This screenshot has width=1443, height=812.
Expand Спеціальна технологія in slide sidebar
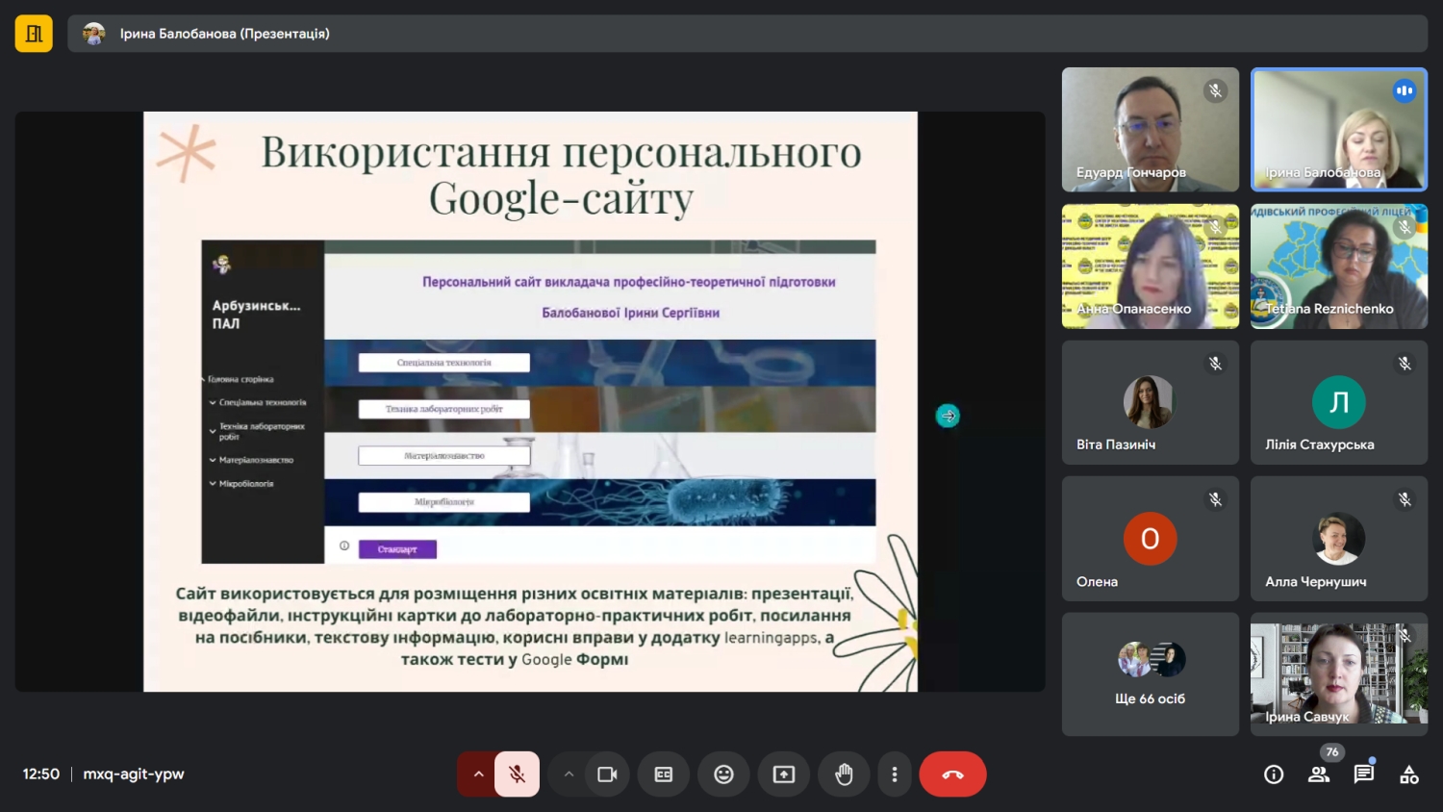coord(213,402)
